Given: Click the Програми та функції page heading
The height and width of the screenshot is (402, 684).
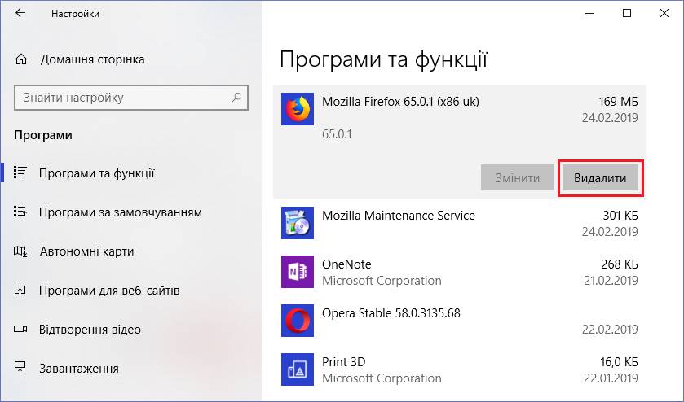Looking at the screenshot, I should (x=383, y=59).
